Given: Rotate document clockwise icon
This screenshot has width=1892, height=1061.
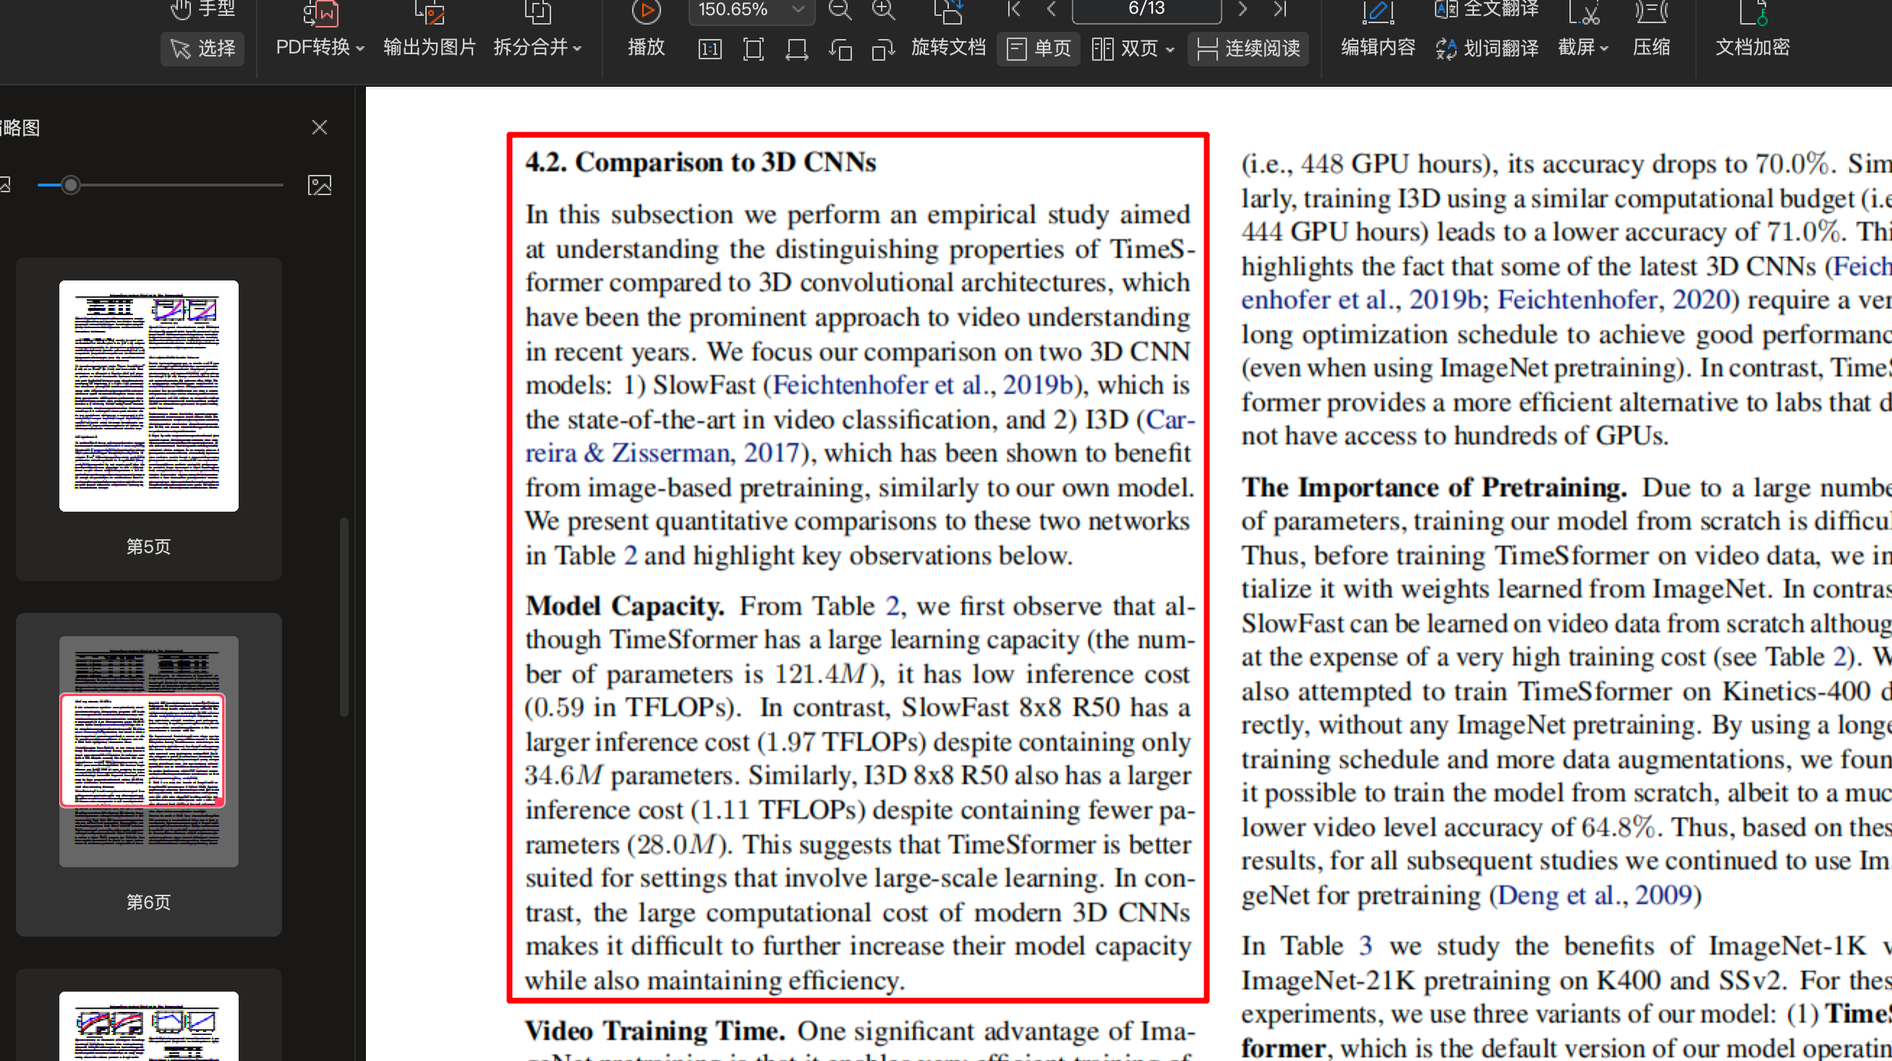Looking at the screenshot, I should tap(883, 49).
